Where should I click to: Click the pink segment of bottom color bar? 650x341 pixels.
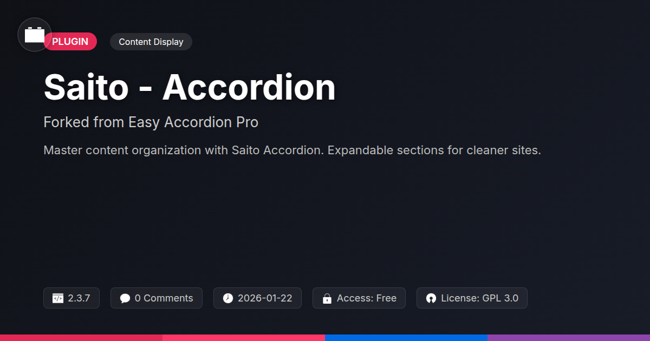point(244,338)
